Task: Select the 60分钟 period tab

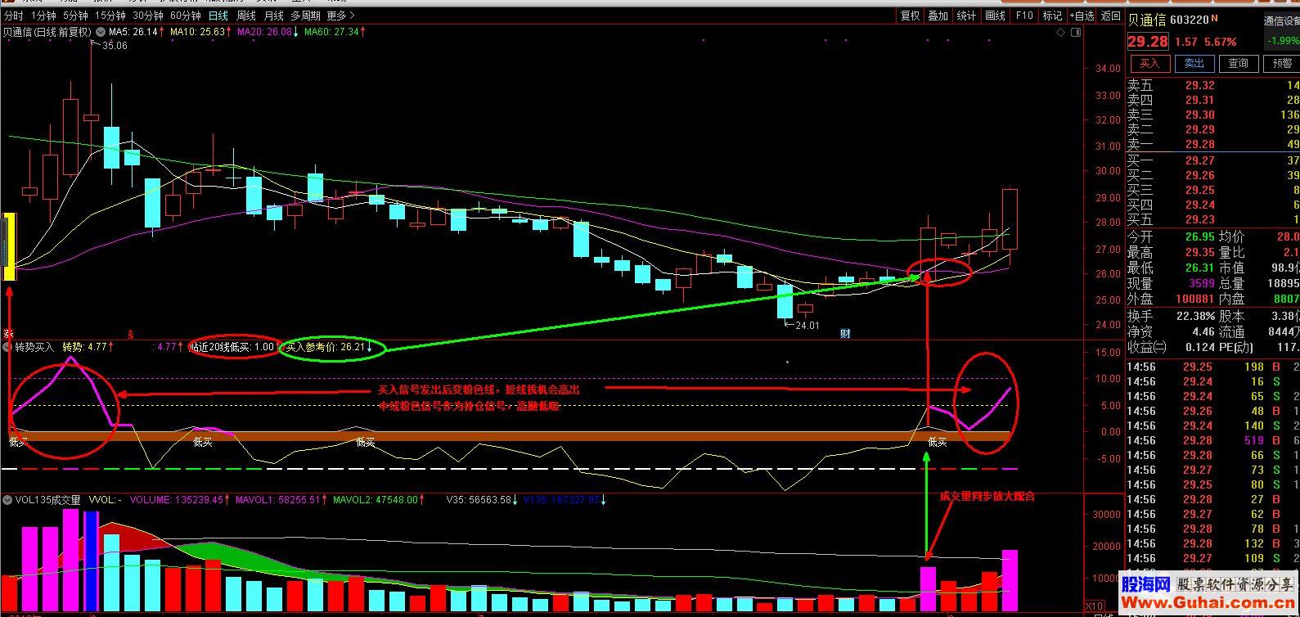Action: [x=185, y=16]
